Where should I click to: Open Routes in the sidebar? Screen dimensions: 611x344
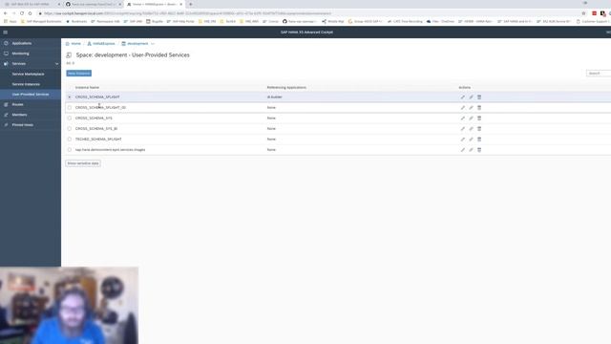(x=17, y=104)
